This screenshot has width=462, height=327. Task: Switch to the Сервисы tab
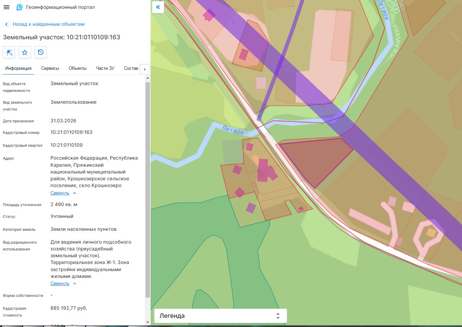50,68
